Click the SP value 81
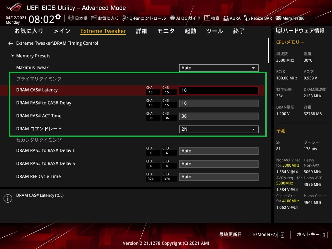The image size is (332, 249). coord(278,149)
